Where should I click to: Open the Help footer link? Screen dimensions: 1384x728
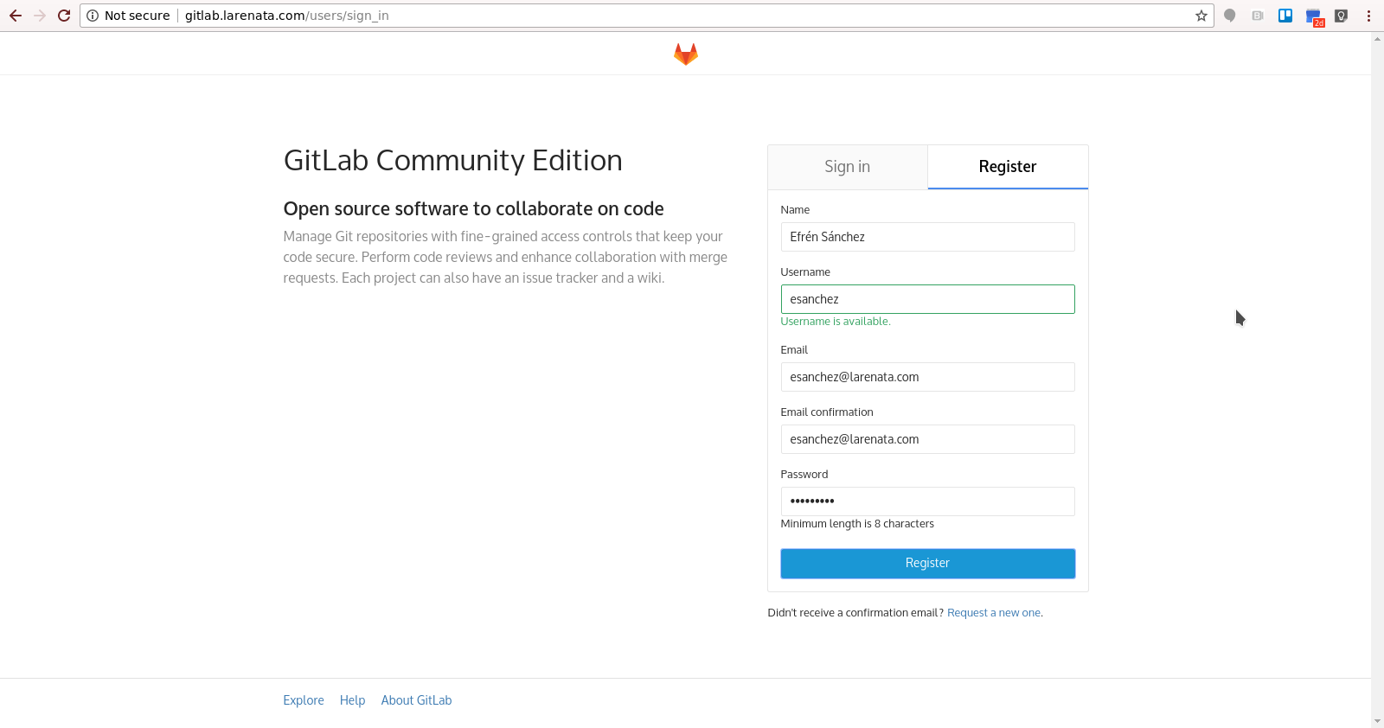click(x=352, y=700)
